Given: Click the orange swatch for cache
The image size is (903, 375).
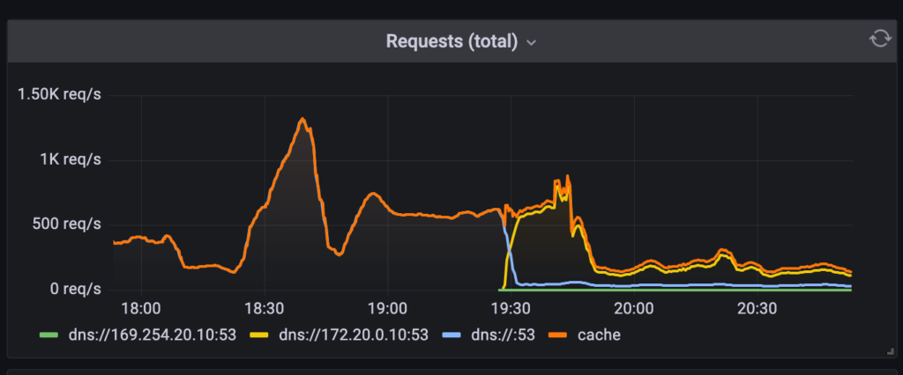Looking at the screenshot, I should coord(559,335).
